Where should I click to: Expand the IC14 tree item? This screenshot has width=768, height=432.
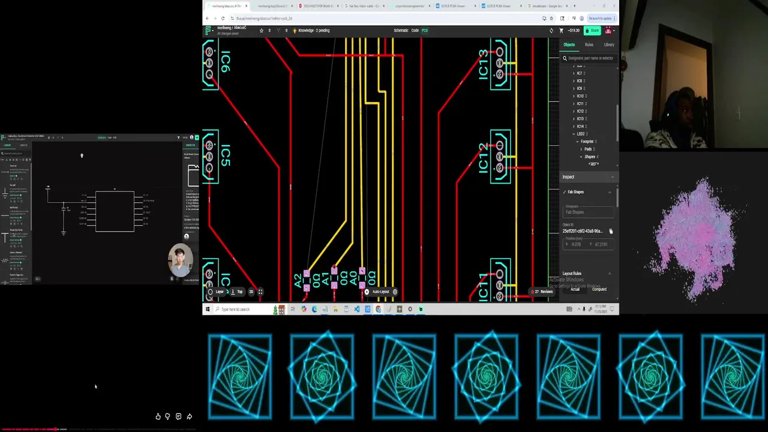[574, 127]
